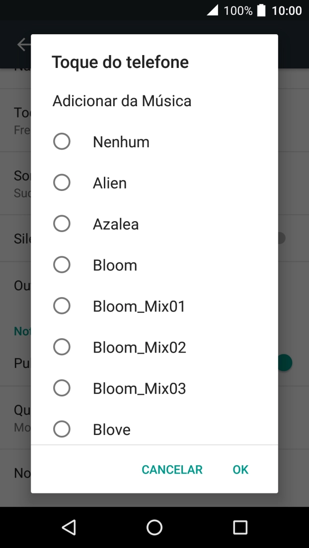Tap the back arrow in the toolbar
Viewport: 309px width, 548px height.
click(23, 44)
